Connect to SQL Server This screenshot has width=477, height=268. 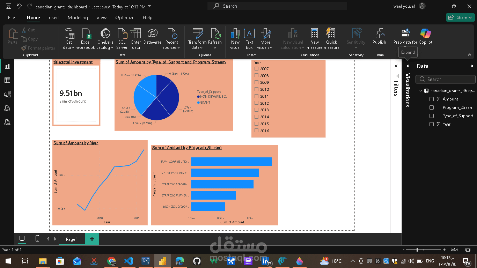122,39
